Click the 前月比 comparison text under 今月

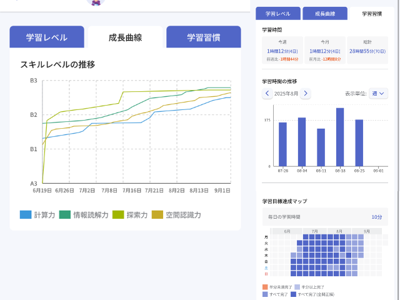tap(325, 59)
